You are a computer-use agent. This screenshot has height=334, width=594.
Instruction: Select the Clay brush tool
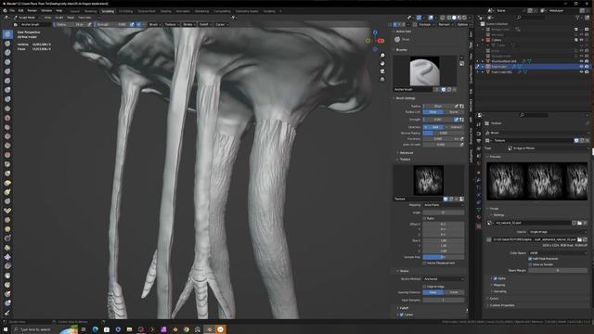pyautogui.click(x=7, y=53)
